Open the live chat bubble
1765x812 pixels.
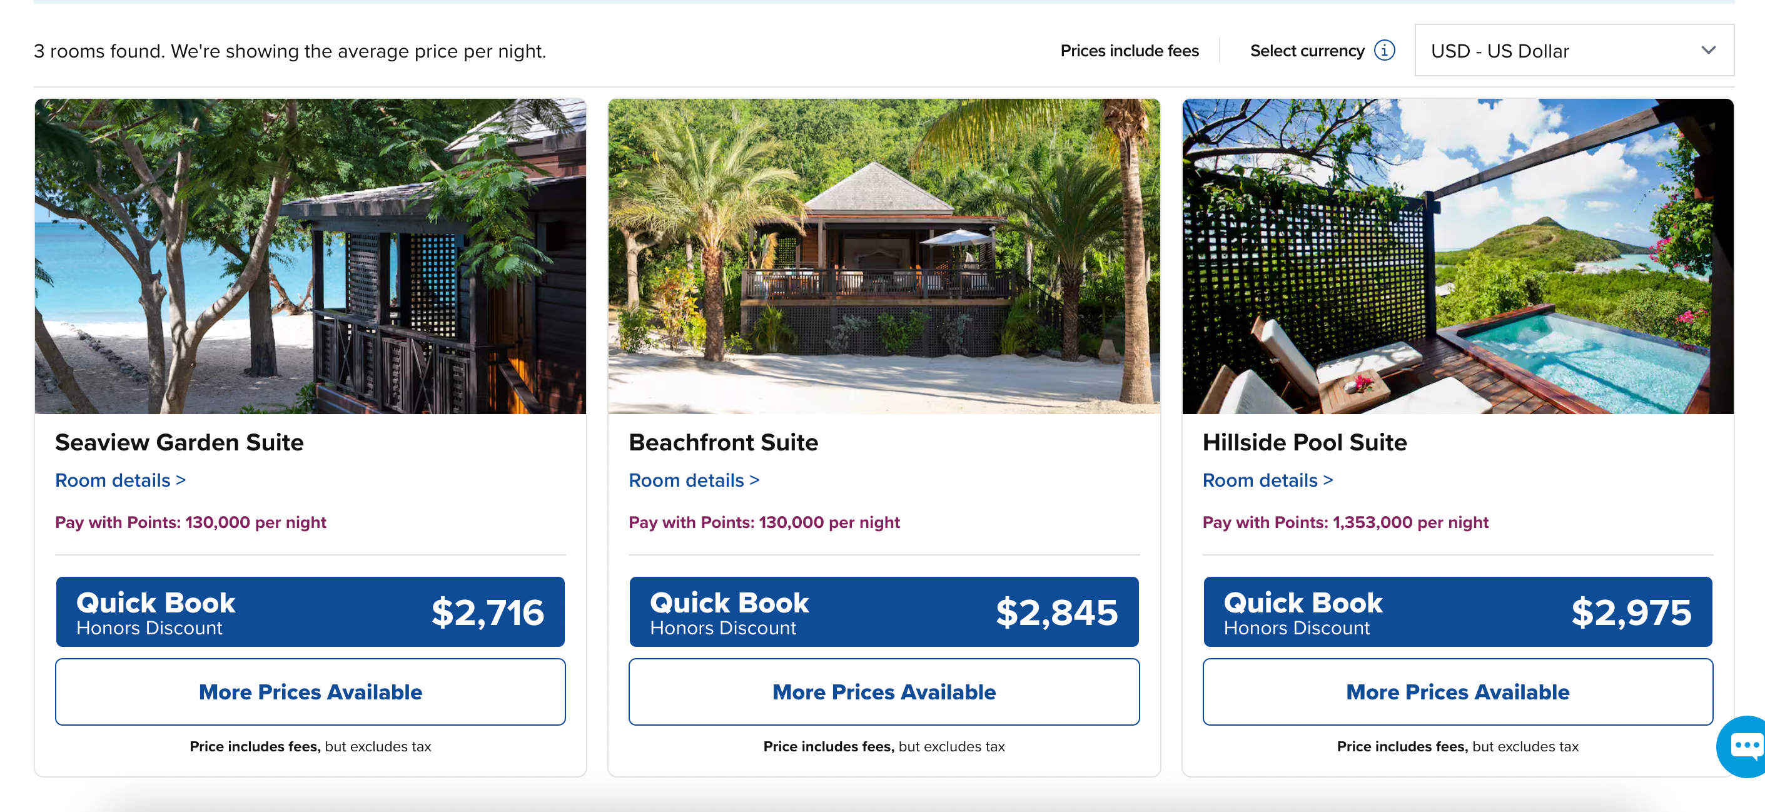1745,746
